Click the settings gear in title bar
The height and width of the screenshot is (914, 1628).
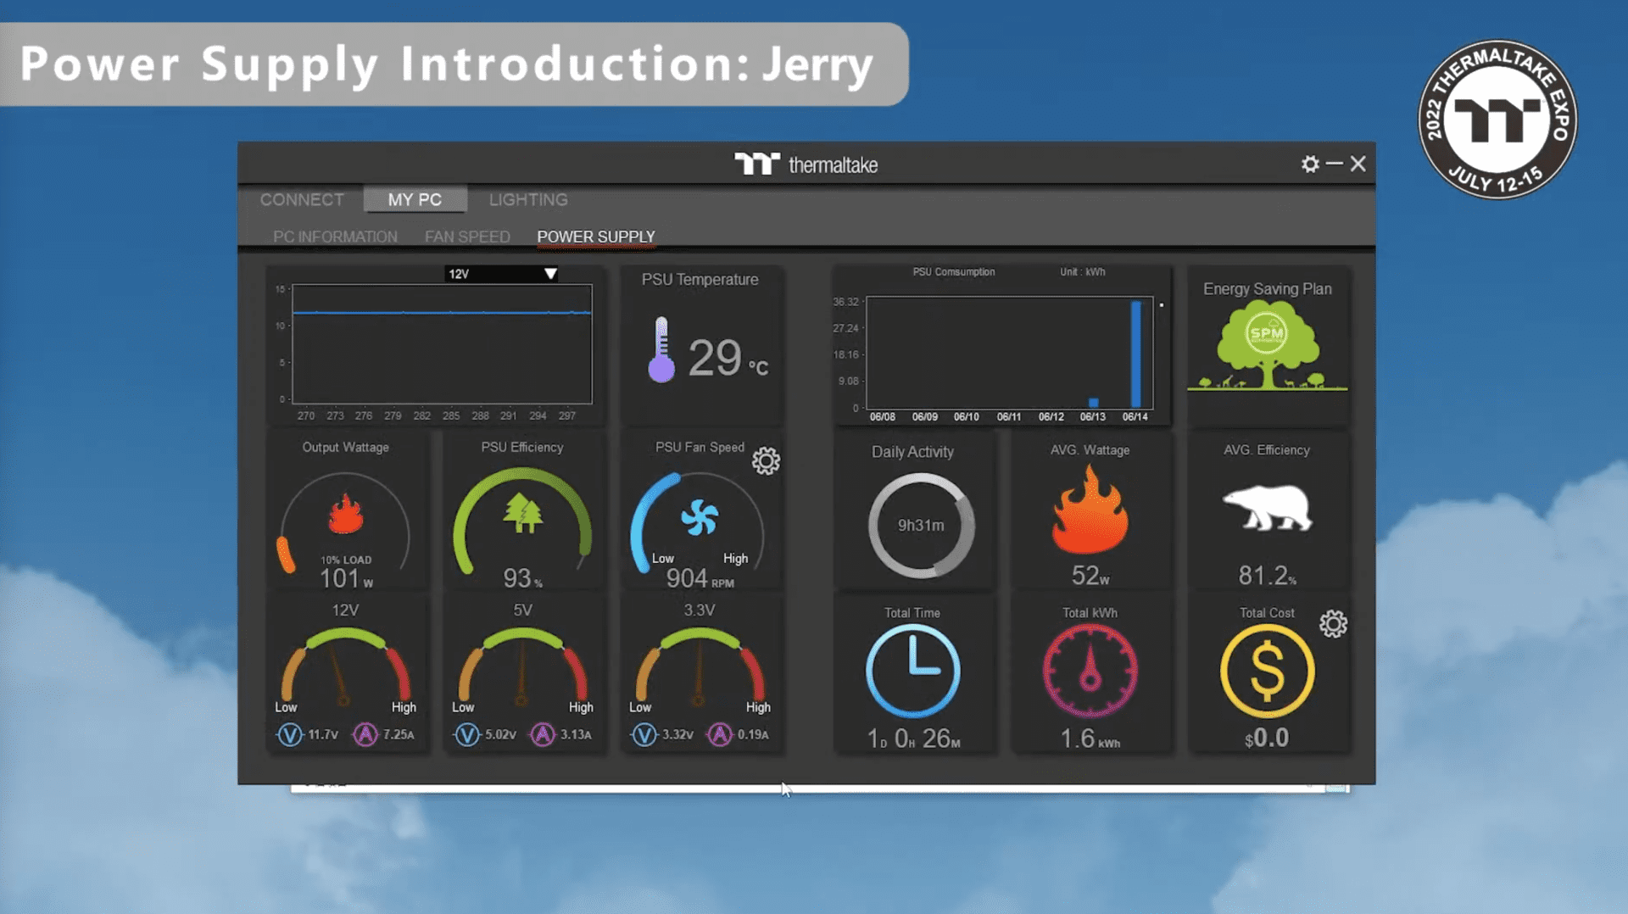[x=1310, y=164]
